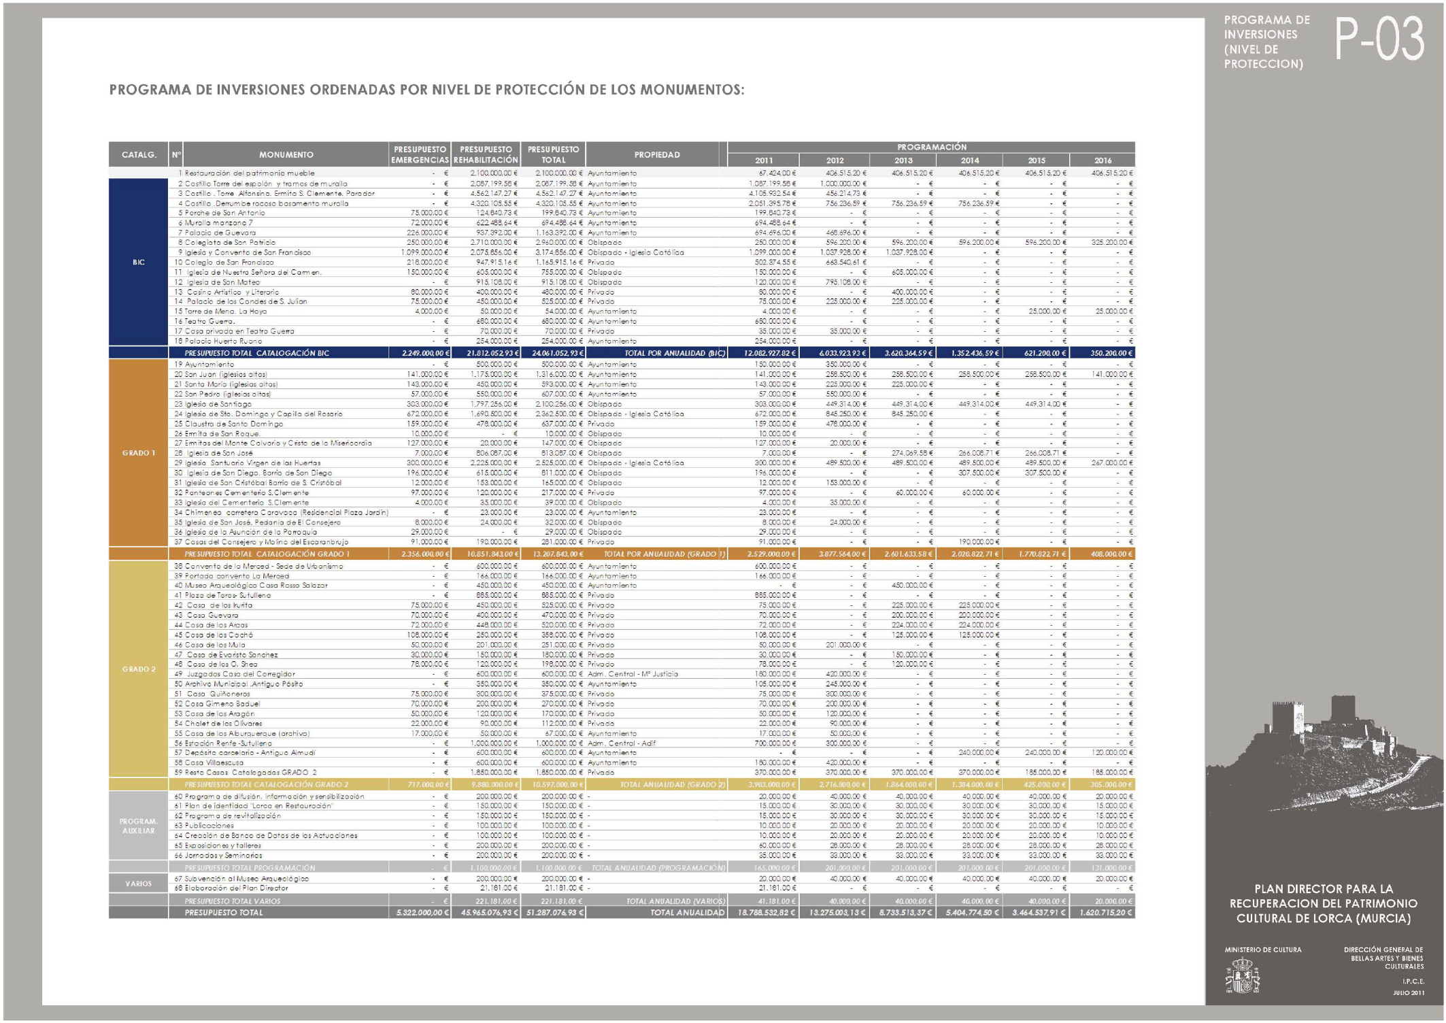
Task: Click 'PRESUPUESTO TOTAL CATALOGACIÓN BIC' summary label
Action: click(257, 353)
